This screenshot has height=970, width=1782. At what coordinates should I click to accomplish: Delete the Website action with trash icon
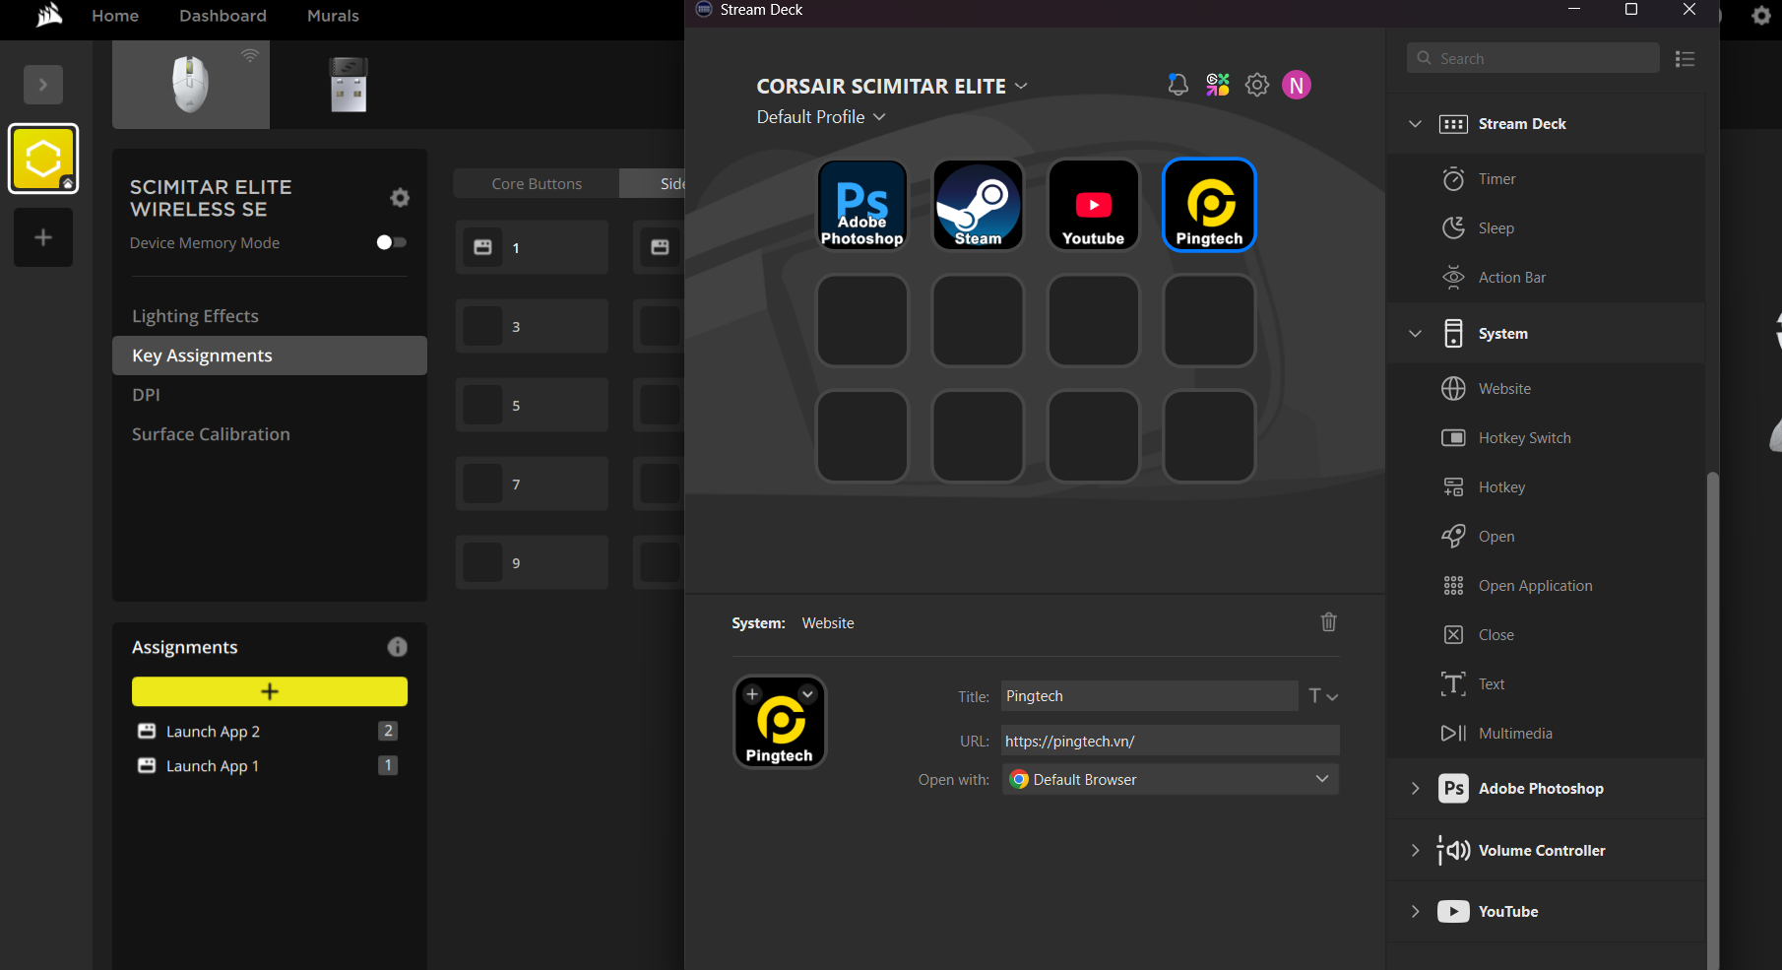(x=1328, y=621)
